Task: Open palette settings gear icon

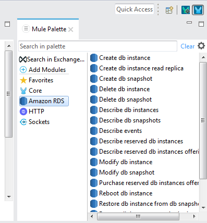Action: (x=201, y=46)
